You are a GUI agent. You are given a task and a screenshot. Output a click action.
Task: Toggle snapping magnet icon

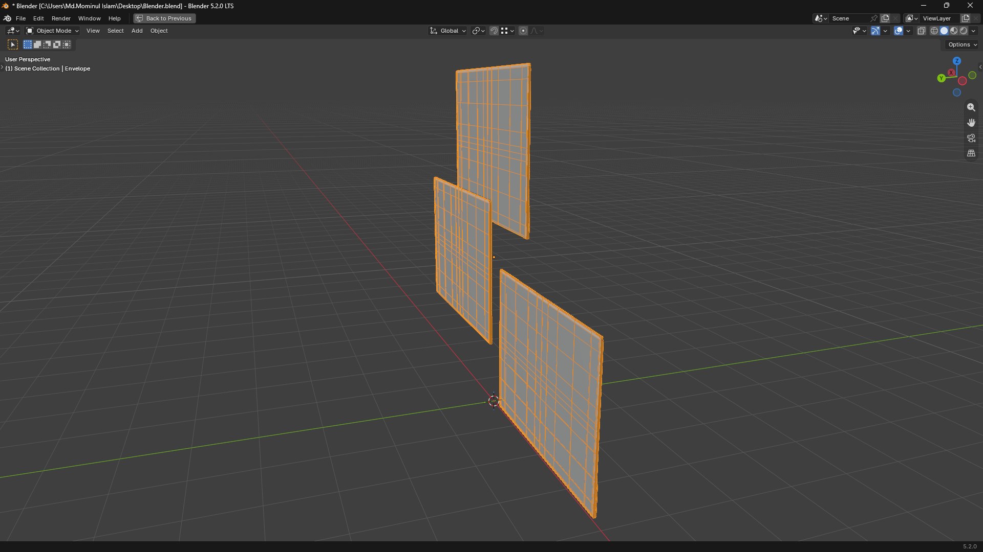point(494,31)
